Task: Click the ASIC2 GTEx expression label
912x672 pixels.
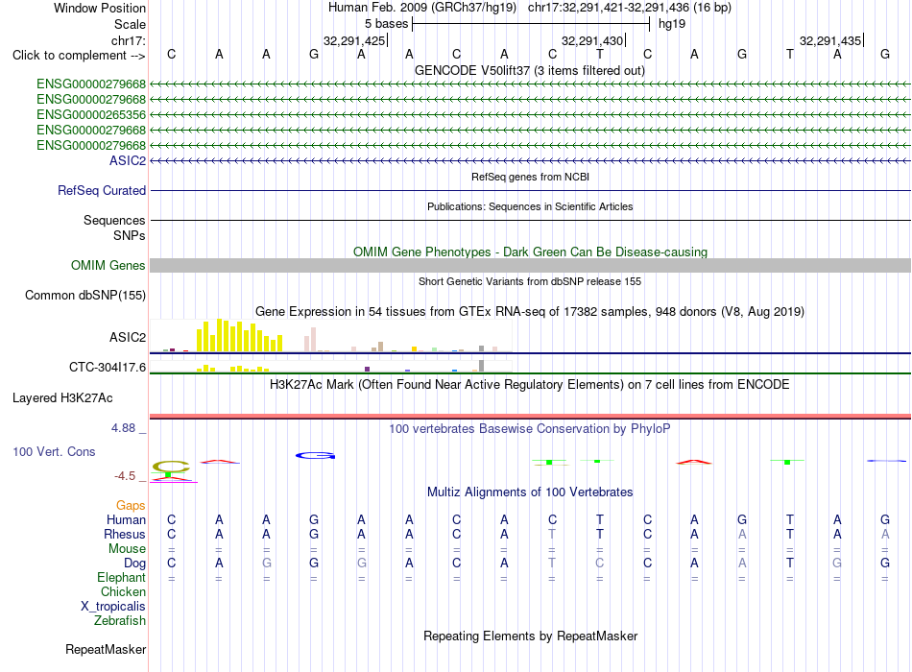Action: (x=128, y=338)
